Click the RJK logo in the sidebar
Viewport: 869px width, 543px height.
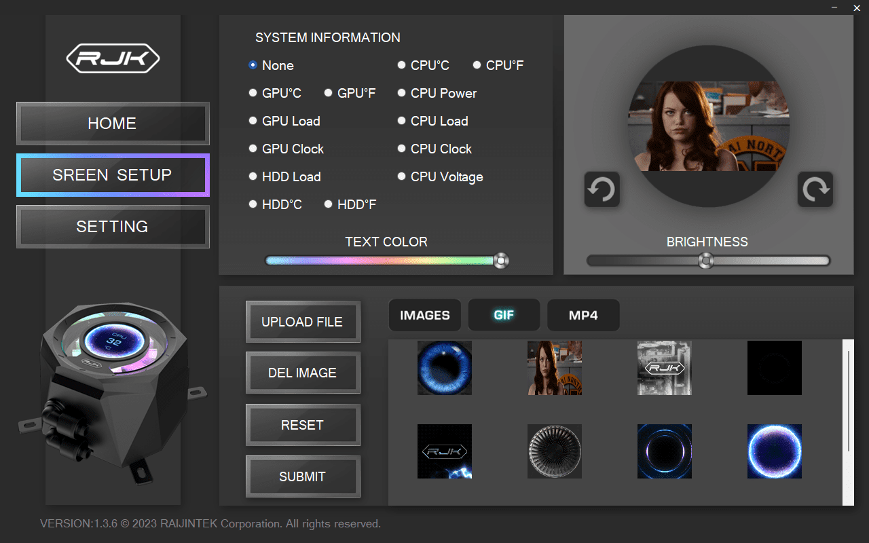113,59
